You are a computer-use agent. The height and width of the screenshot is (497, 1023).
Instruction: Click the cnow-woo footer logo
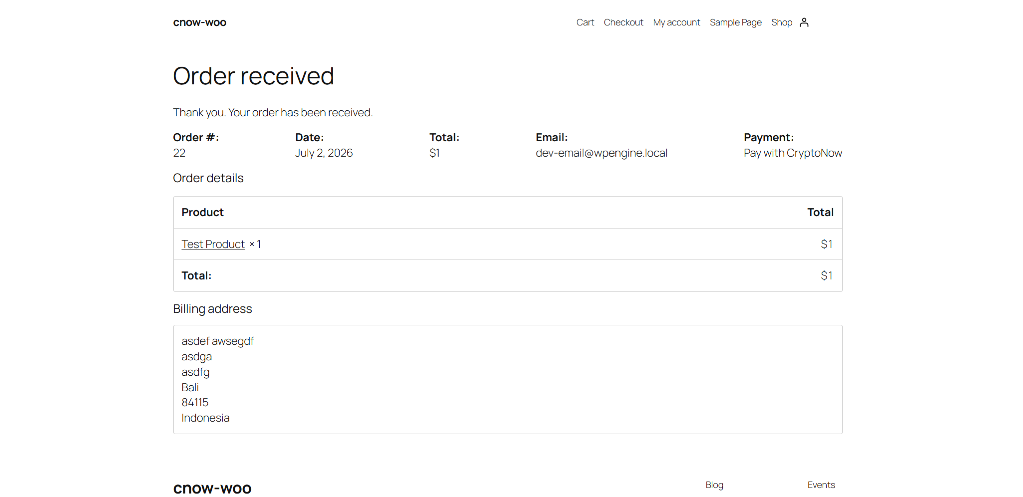tap(212, 488)
